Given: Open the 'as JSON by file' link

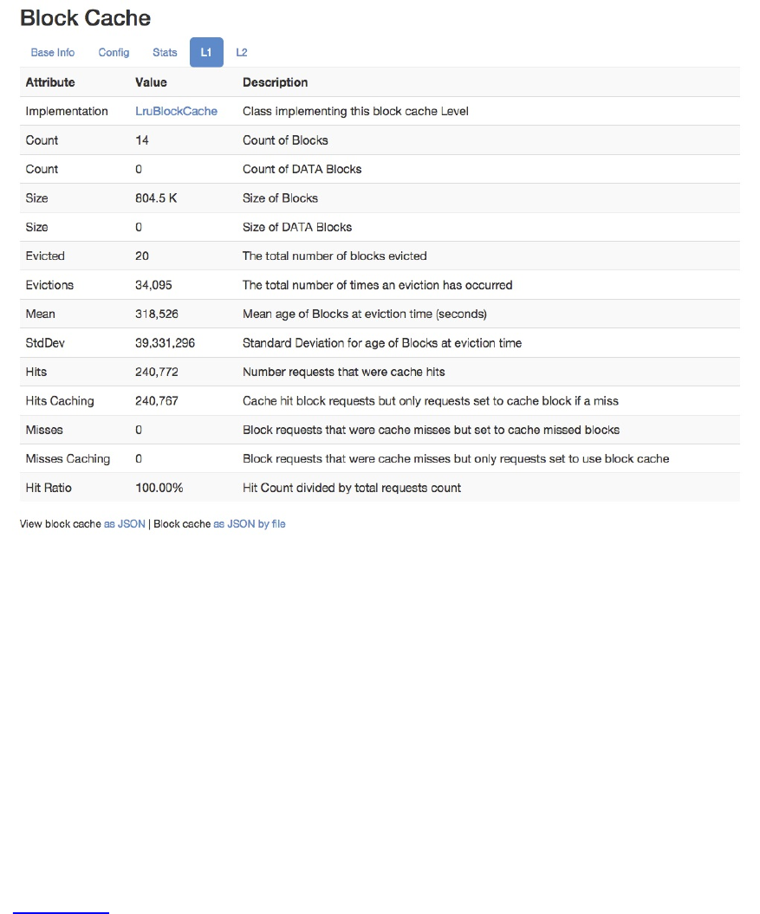Looking at the screenshot, I should point(250,524).
